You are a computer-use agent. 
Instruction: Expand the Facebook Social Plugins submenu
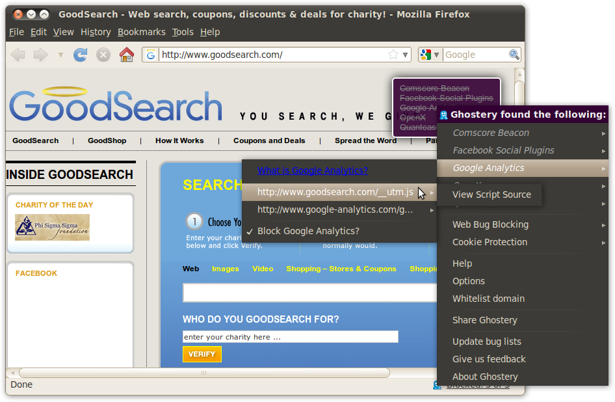tap(523, 150)
